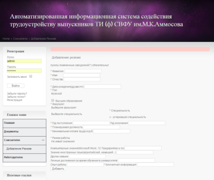Focus the Фамилия input field

click(x=83, y=71)
